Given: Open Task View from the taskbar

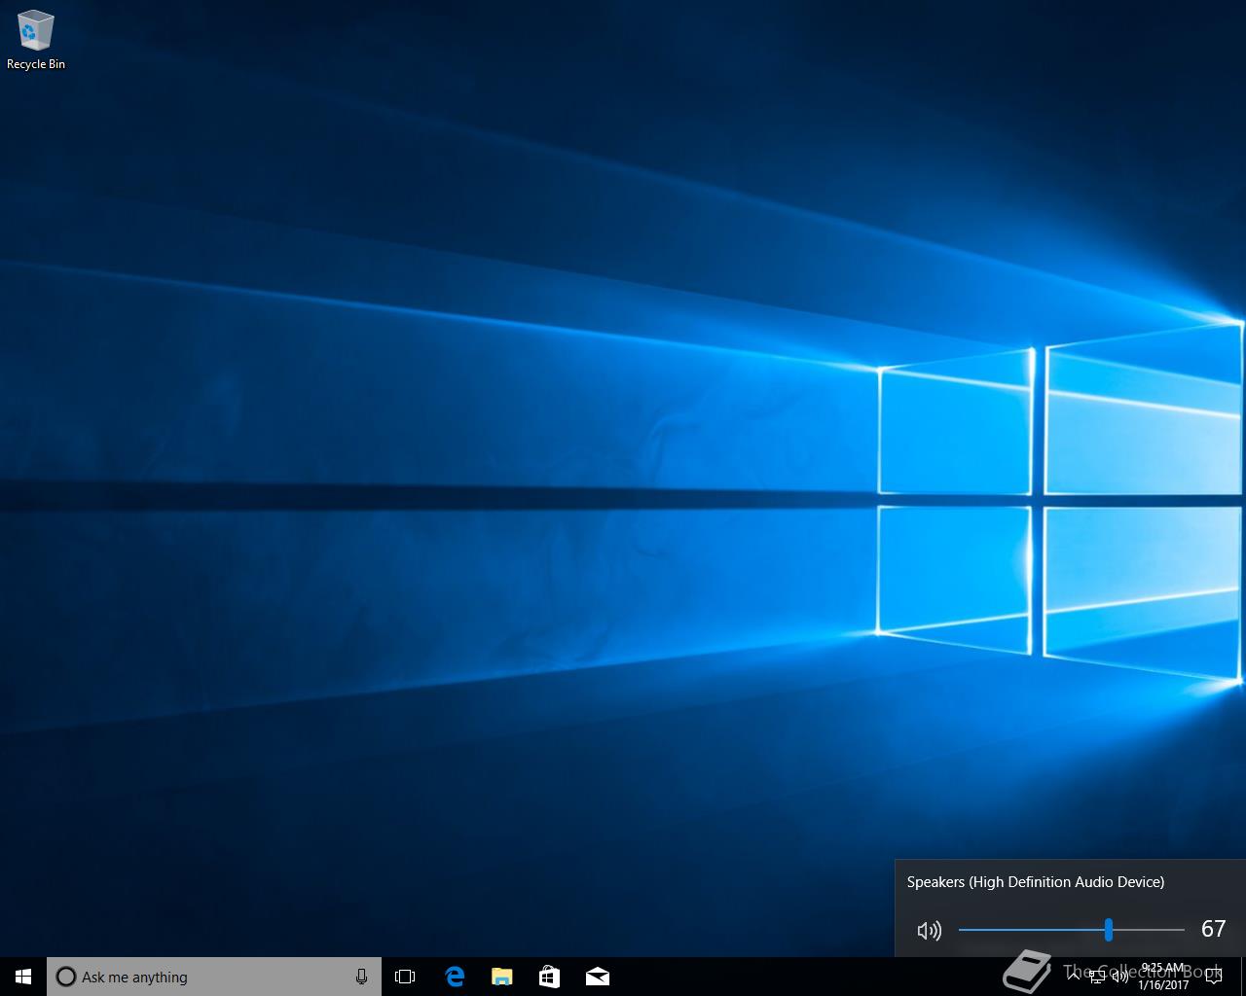Looking at the screenshot, I should (405, 977).
